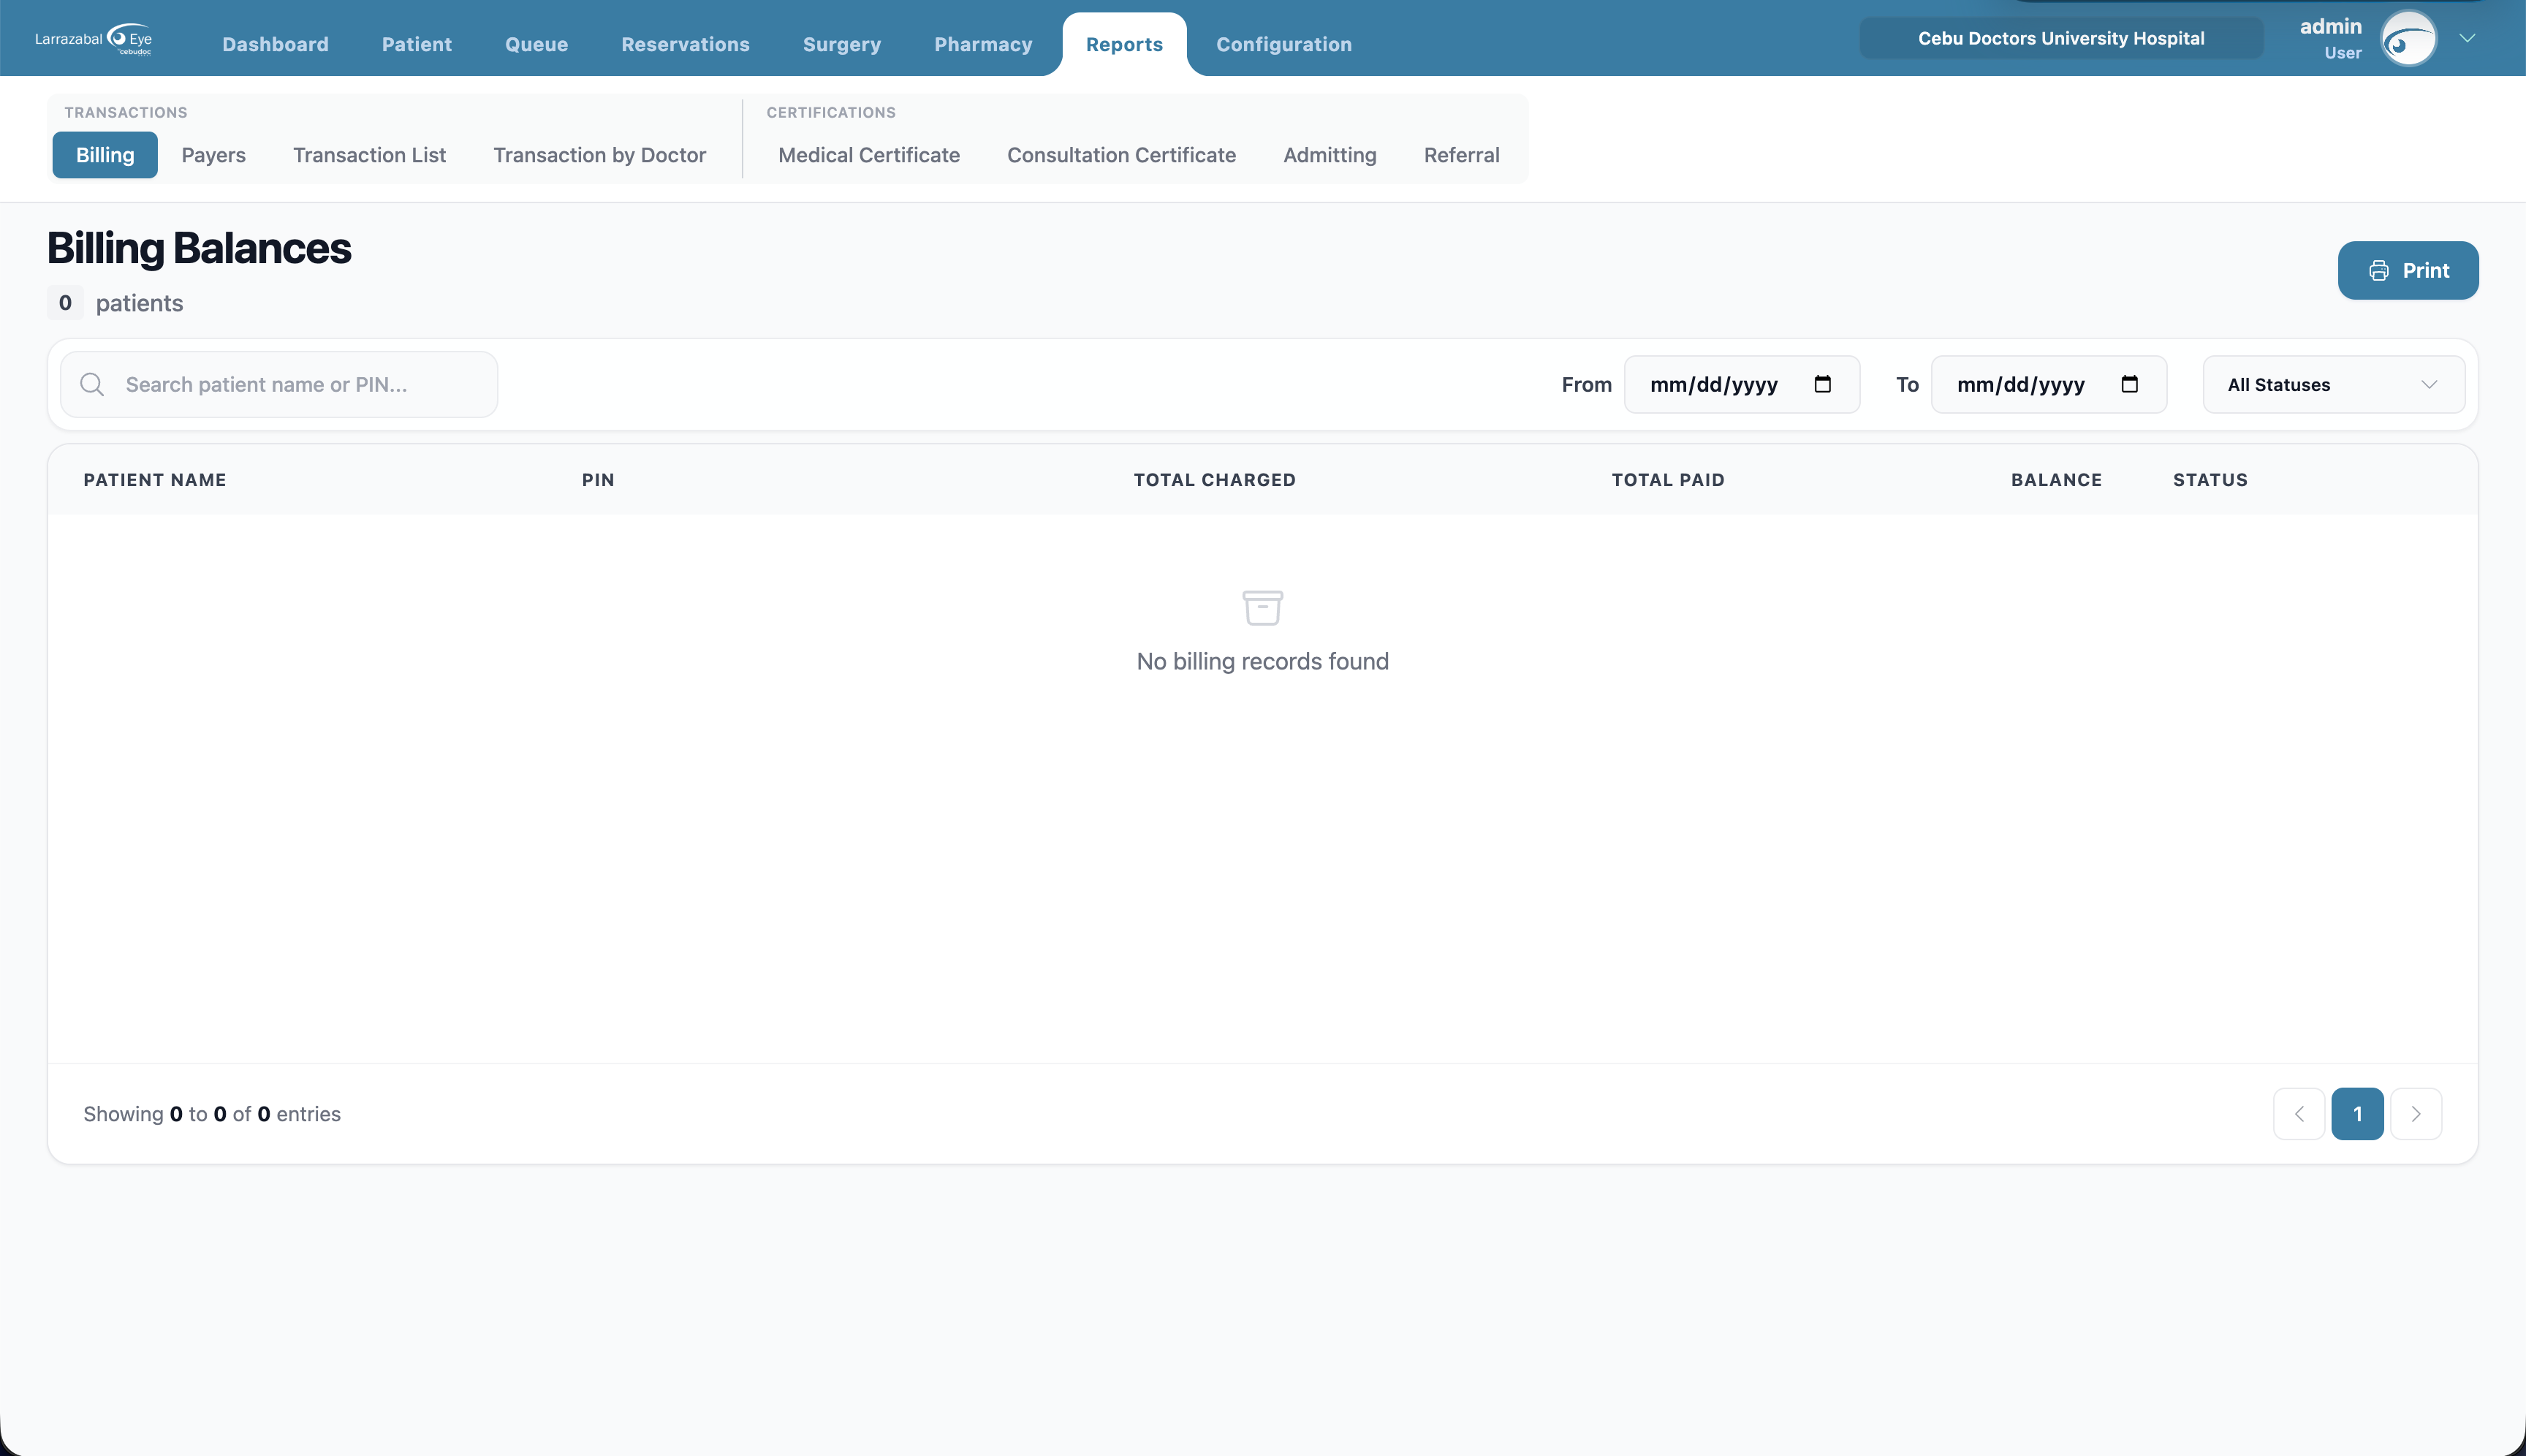This screenshot has width=2526, height=1456.
Task: Go to next page arrow
Action: click(x=2416, y=1114)
